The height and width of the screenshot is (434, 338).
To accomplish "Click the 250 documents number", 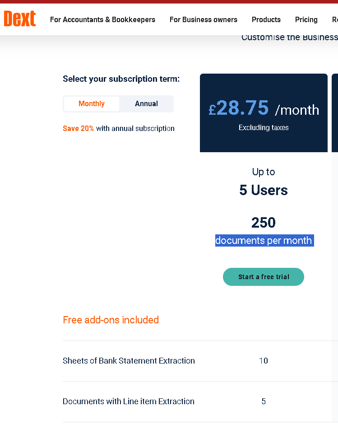I will tap(264, 223).
